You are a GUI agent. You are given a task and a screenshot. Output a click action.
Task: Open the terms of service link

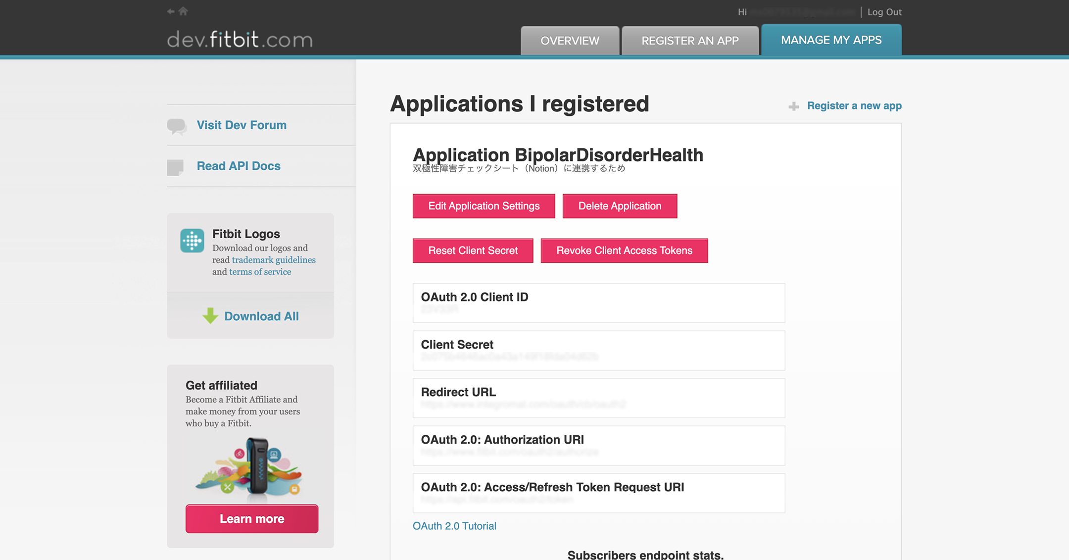(x=260, y=272)
